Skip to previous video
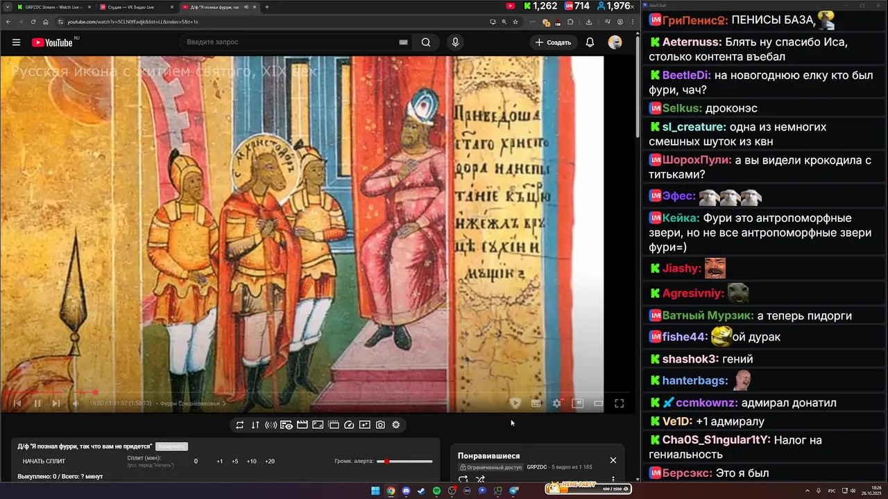Viewport: 888px width, 499px height. click(x=17, y=403)
